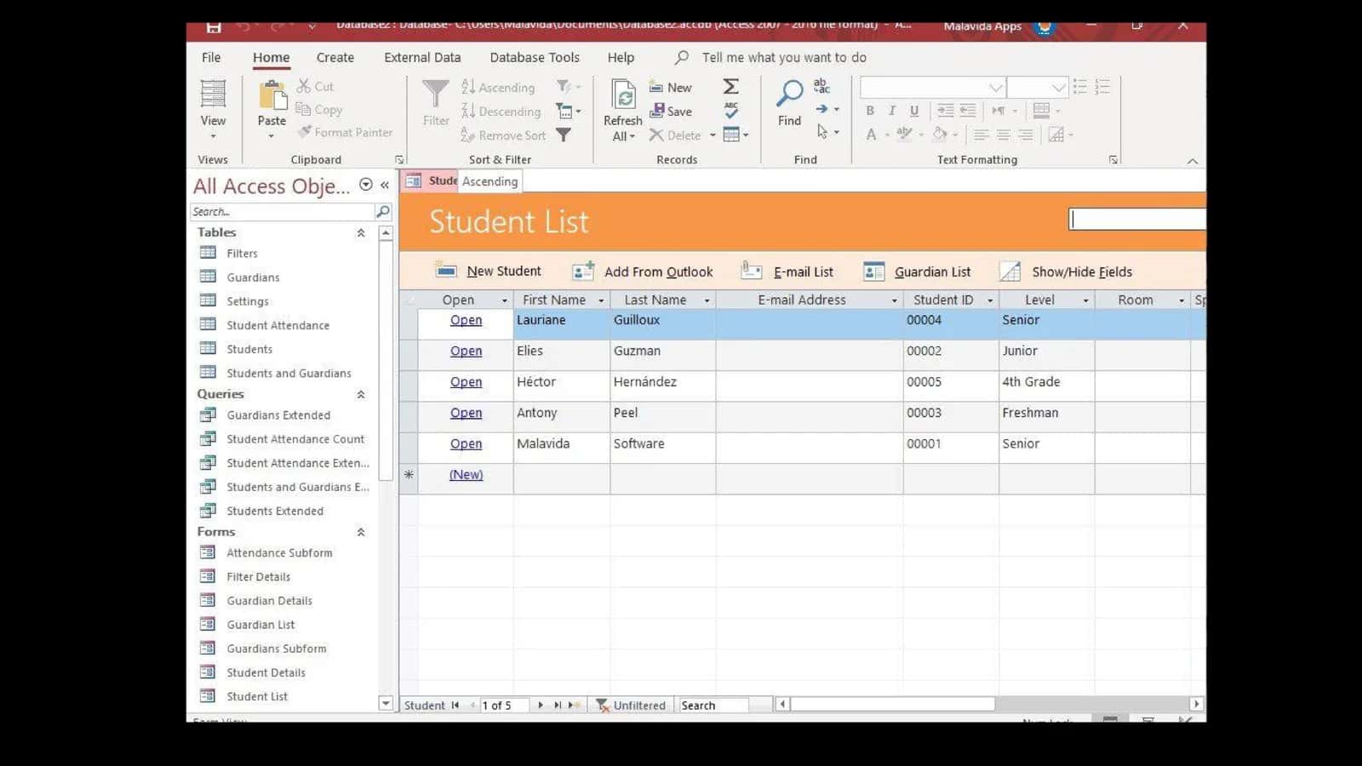
Task: Click the Totals sigma icon
Action: point(731,87)
